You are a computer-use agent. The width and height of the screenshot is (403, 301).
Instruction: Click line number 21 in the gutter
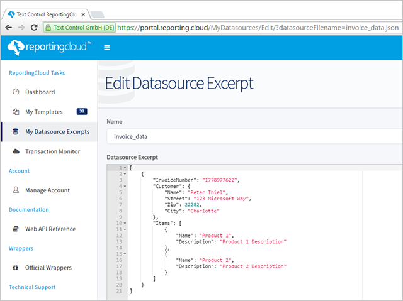(119, 291)
